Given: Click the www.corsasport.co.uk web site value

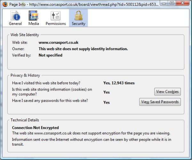Looking at the screenshot, I should coord(59,42).
